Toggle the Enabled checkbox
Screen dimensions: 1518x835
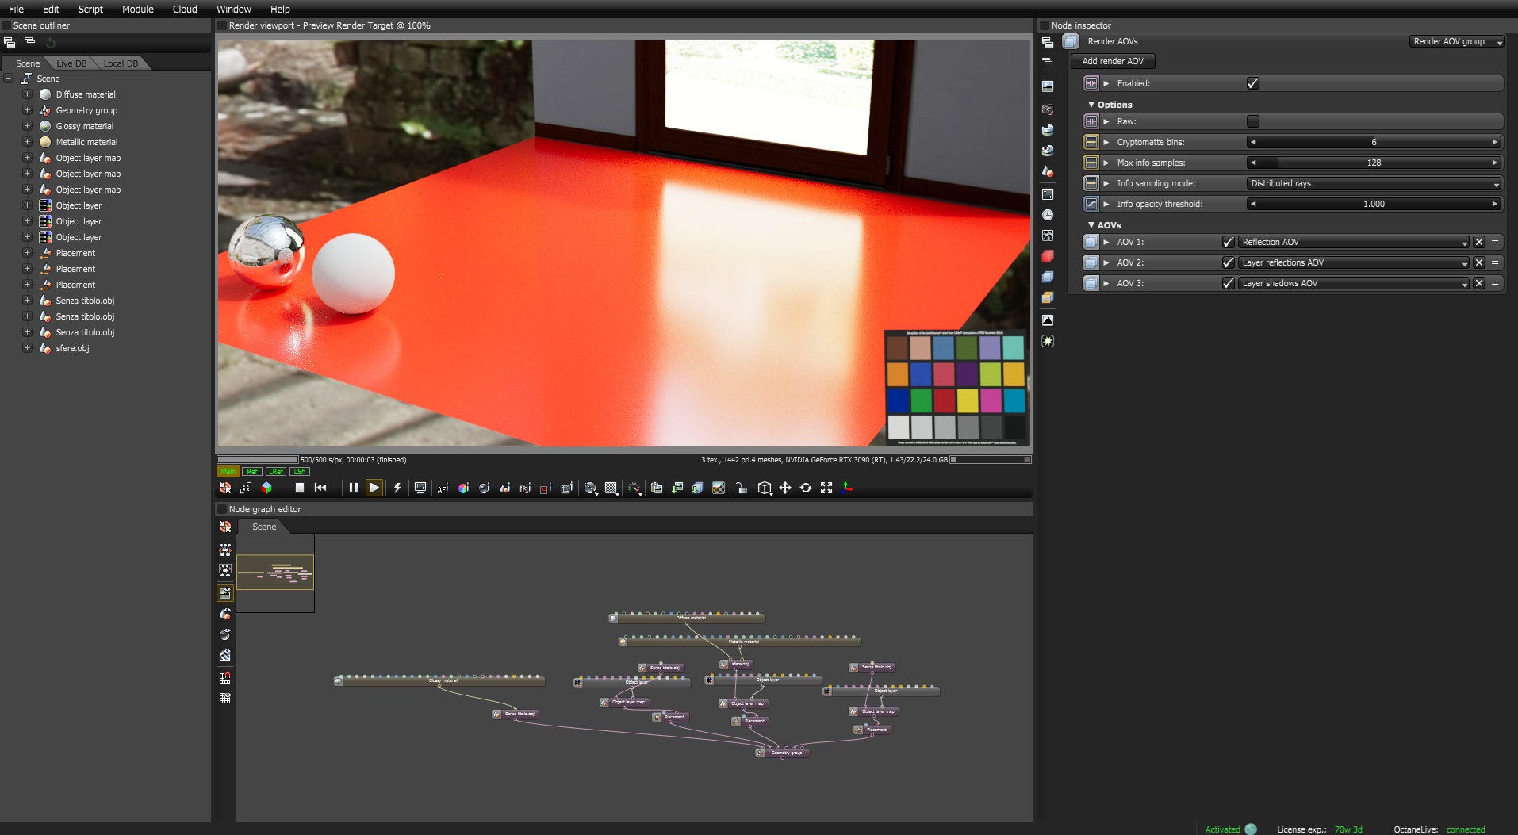1253,83
